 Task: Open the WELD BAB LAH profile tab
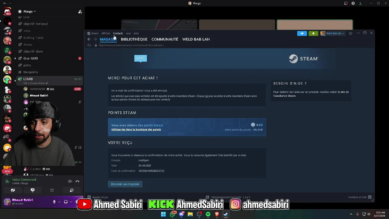pyautogui.click(x=196, y=39)
